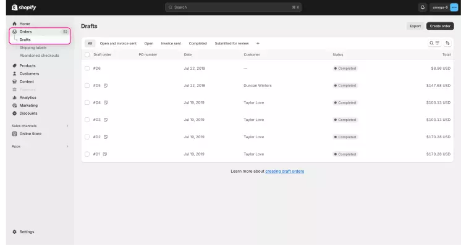This screenshot has height=245, width=461.
Task: Switch to Open and invoice sent tab
Action: click(118, 43)
